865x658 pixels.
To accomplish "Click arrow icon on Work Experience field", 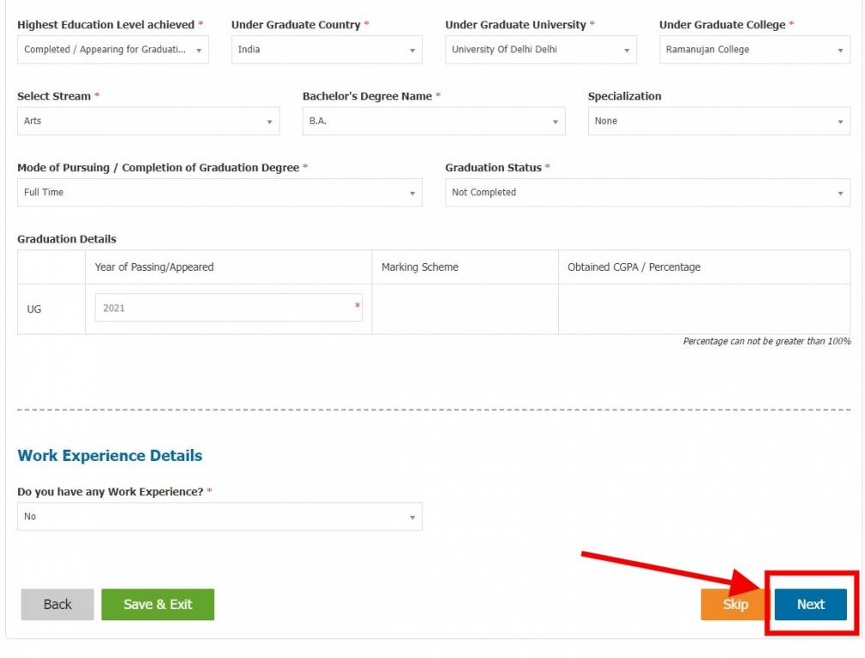I will coord(412,517).
